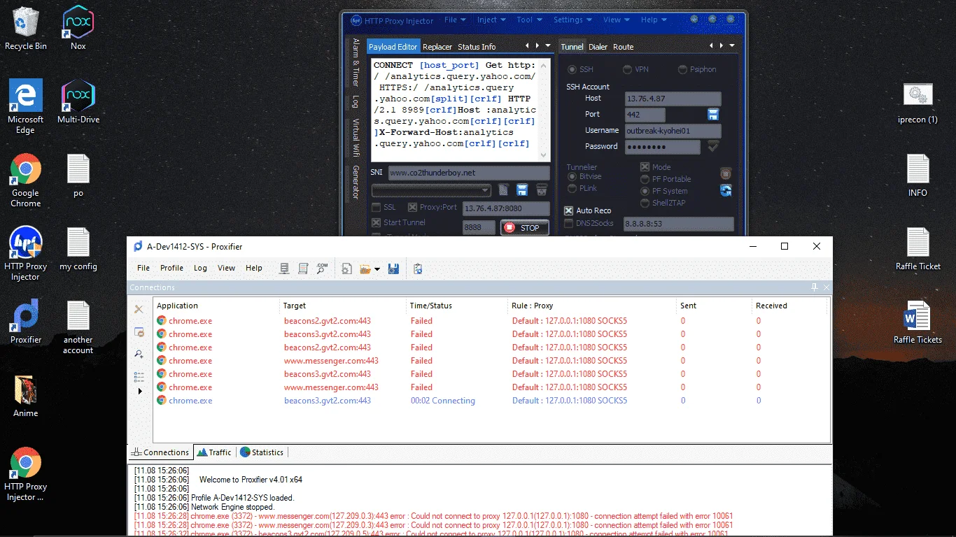Click the blue refresh icon beside PF System
Viewport: 956px width, 537px height.
pos(726,190)
